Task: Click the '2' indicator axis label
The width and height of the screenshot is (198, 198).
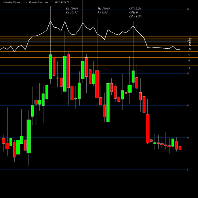Action: click(x=189, y=69)
